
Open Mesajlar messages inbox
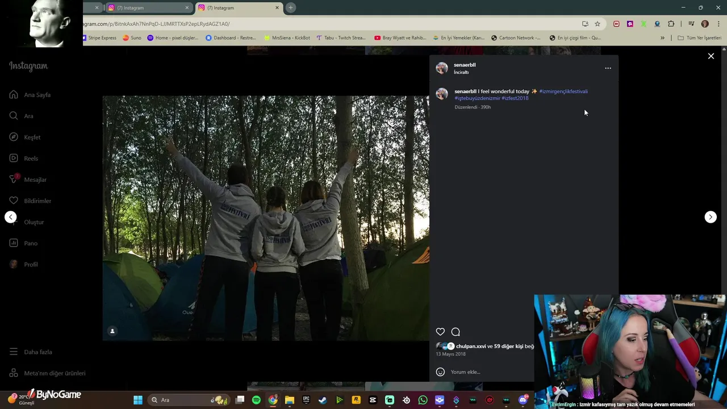28,180
